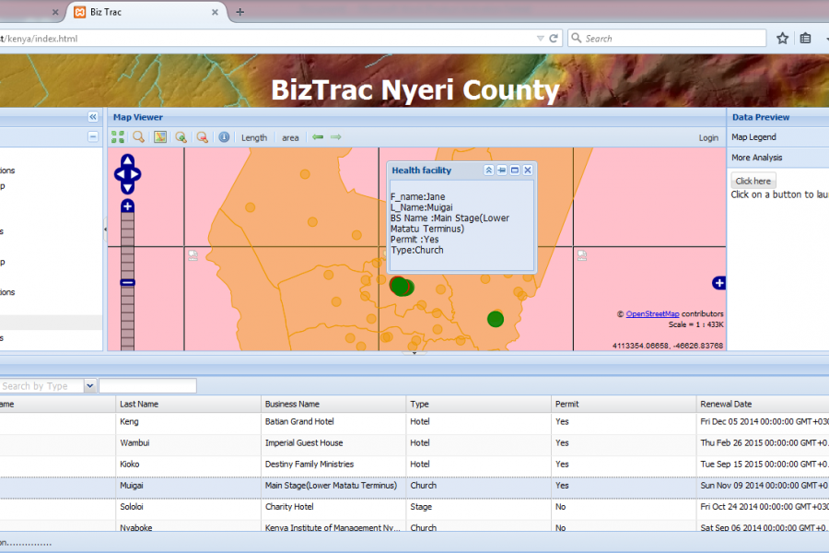Reload the page in browser

pos(554,39)
